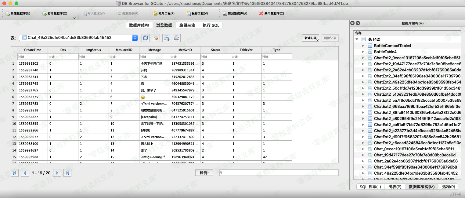Click the new record button
Screen dimensions: 465x198
311,38
